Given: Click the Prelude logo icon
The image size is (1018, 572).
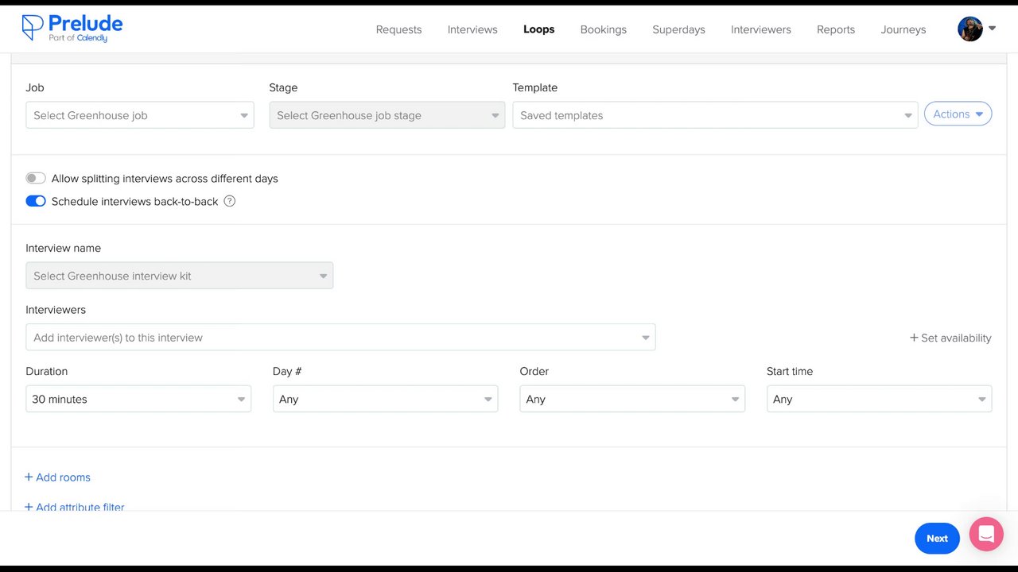Looking at the screenshot, I should tap(33, 28).
